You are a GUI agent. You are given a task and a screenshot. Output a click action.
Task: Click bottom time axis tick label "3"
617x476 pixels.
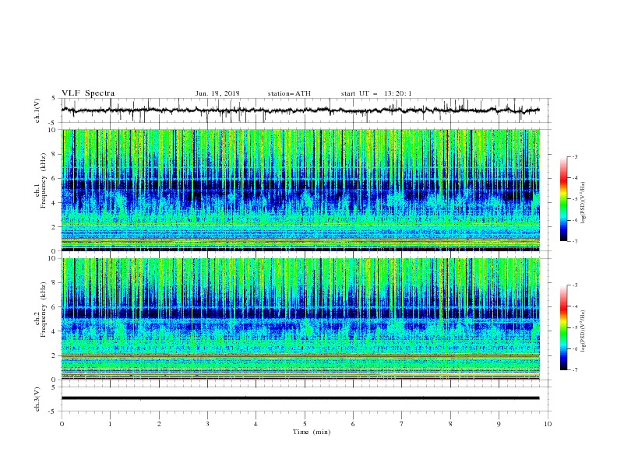tap(207, 424)
